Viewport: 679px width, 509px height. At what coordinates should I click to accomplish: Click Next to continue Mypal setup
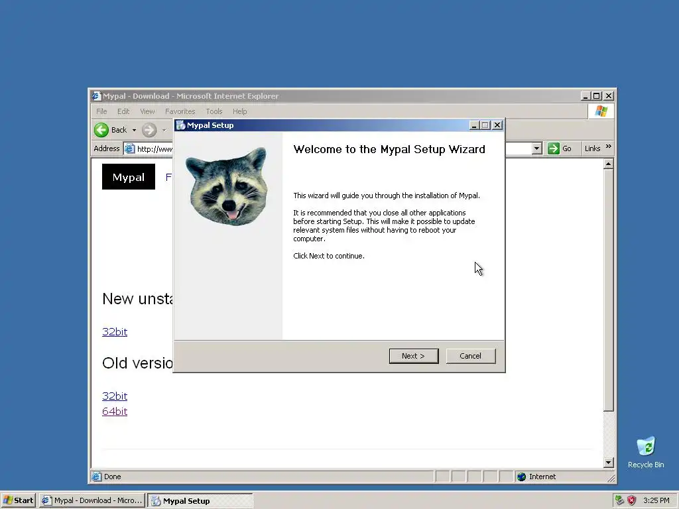[x=414, y=356]
